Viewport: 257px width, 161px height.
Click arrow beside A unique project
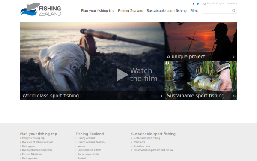pyautogui.click(x=234, y=57)
